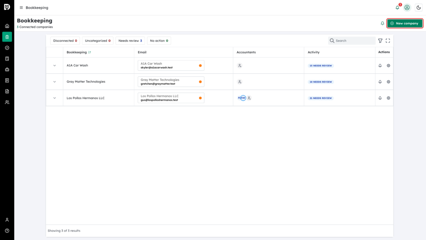Image resolution: width=426 pixels, height=240 pixels.
Task: Select the green Bookkeeping sidebar icon
Action: [7, 37]
